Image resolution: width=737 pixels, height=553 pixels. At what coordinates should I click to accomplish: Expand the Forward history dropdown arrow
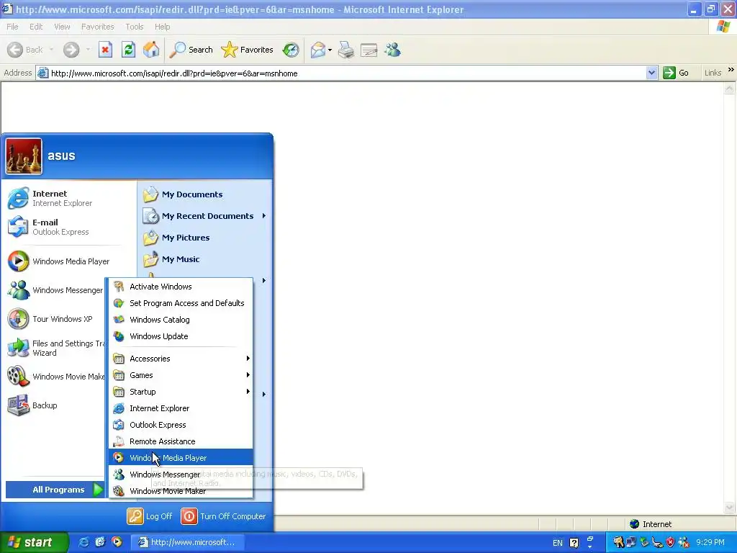88,50
